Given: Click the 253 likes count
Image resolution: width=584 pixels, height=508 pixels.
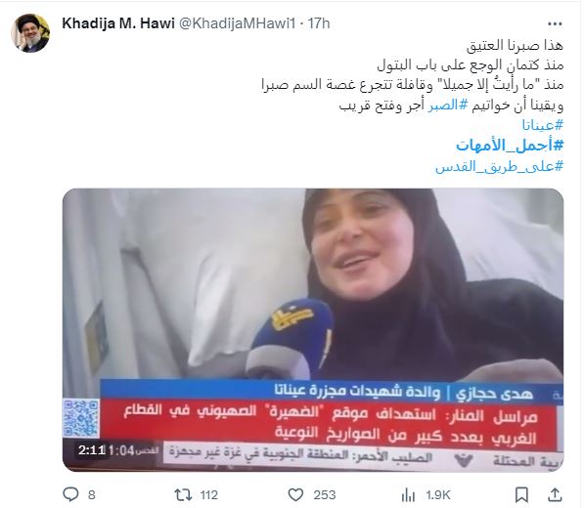Looking at the screenshot, I should [325, 495].
